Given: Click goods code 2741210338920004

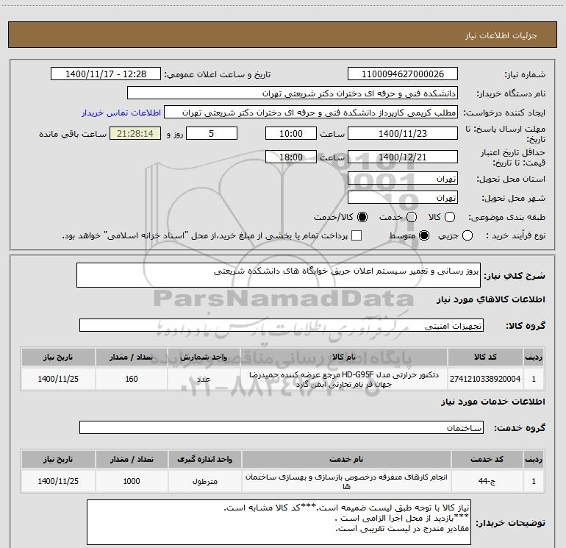Looking at the screenshot, I should point(485,379).
